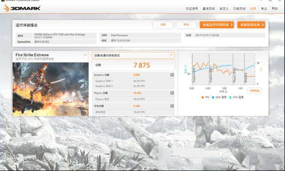
Task: Click the 详细信息 button below the chart
Action: (x=254, y=91)
